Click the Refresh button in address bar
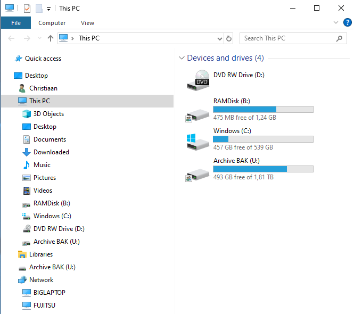354x314 pixels. [x=229, y=38]
